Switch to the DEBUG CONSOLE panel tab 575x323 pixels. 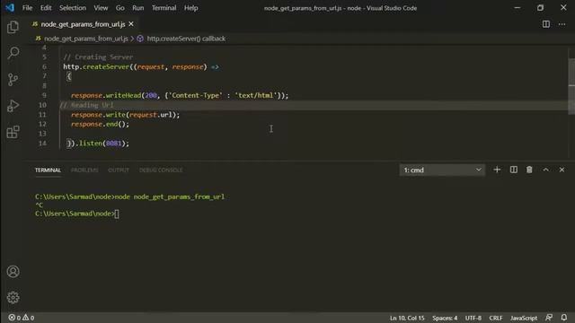coord(161,170)
